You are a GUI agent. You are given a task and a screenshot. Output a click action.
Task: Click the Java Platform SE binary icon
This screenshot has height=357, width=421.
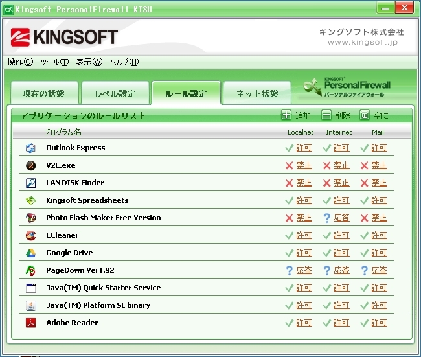(x=30, y=305)
